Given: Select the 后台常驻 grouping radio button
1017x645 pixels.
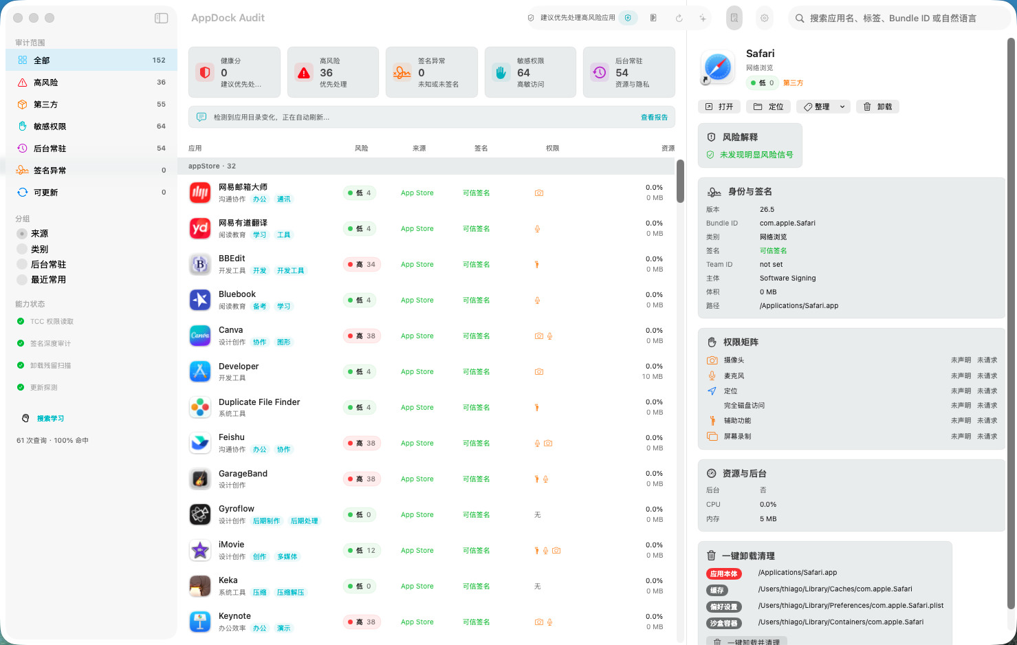Looking at the screenshot, I should tap(22, 264).
